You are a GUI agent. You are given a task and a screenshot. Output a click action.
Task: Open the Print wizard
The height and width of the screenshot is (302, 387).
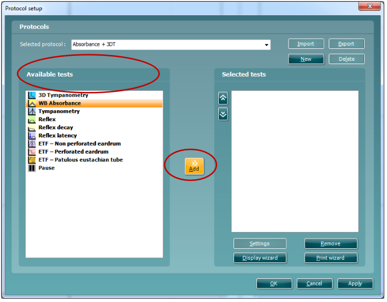point(330,258)
